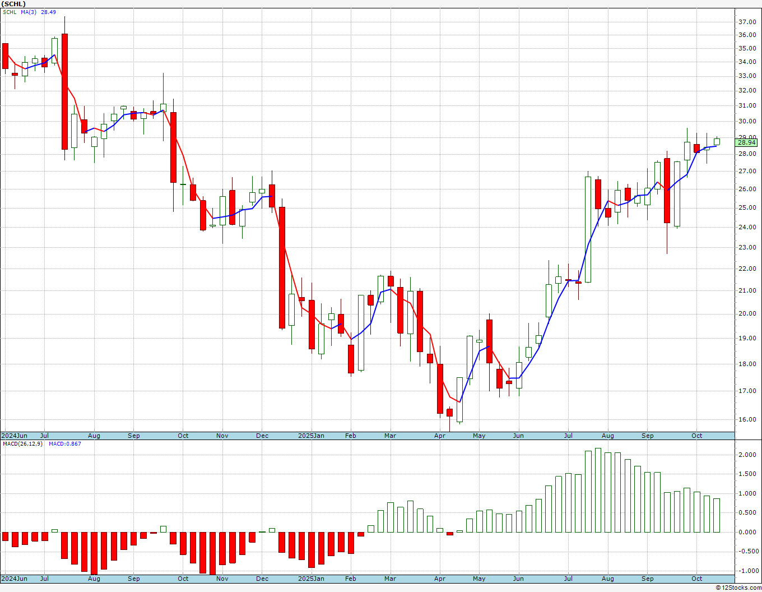Click the (SCHL) ticker title
762x592 pixels.
click(14, 4)
